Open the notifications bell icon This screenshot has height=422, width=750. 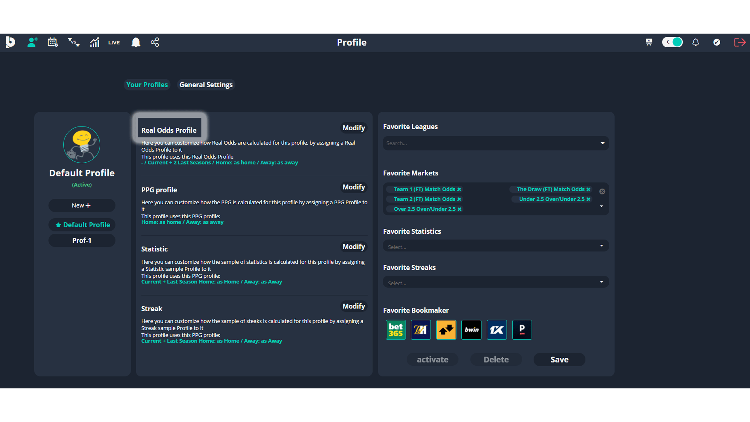tap(135, 42)
